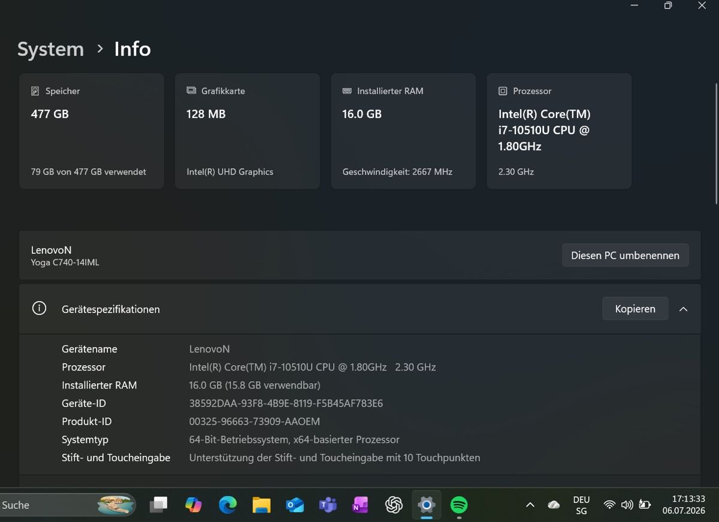Open ChatGPT app icon

pyautogui.click(x=394, y=505)
